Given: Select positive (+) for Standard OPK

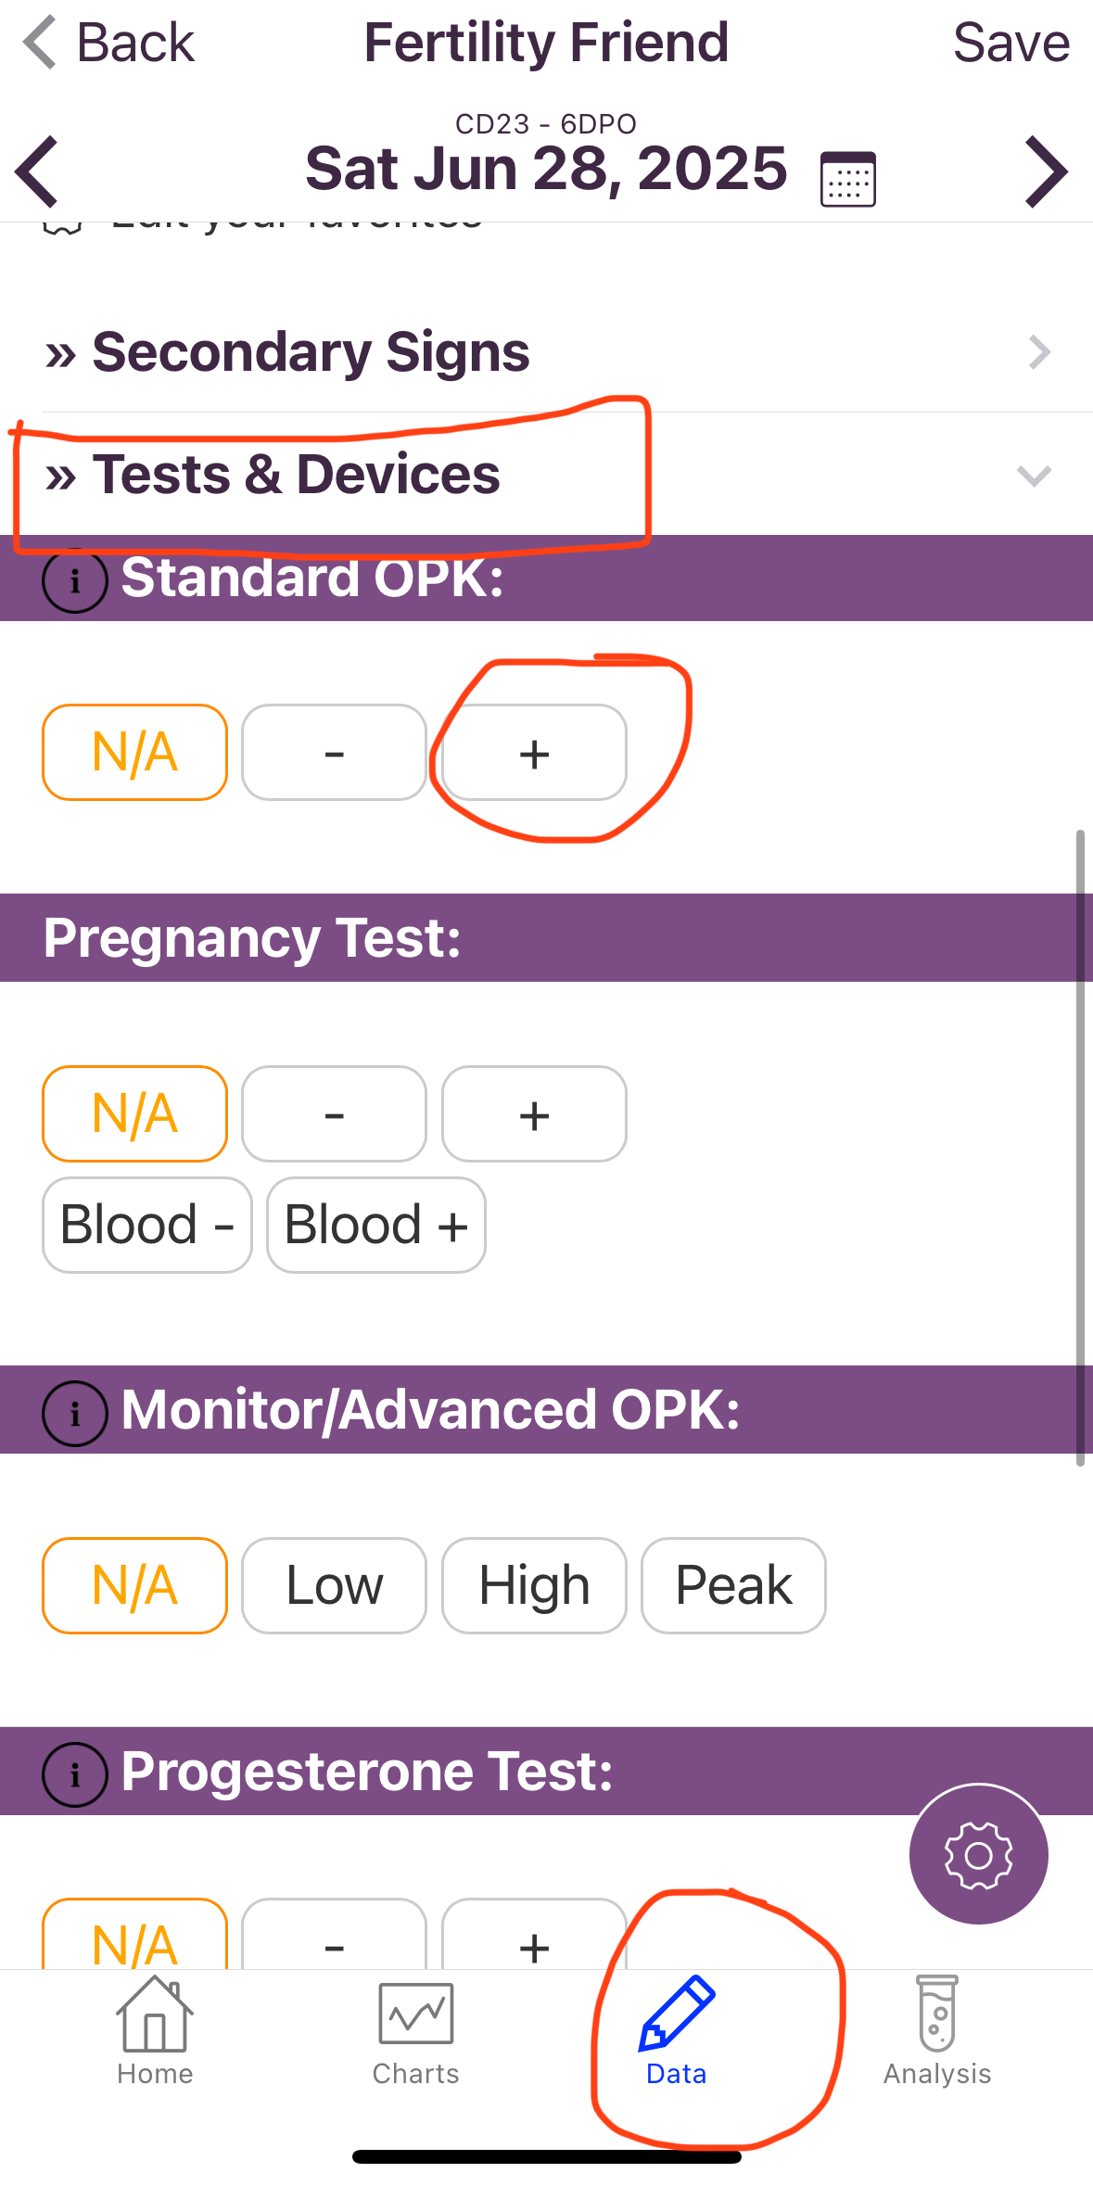Looking at the screenshot, I should click(x=534, y=753).
